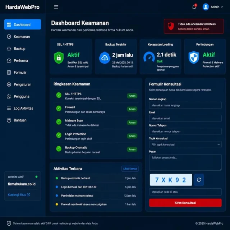Click the Aman badge for Firewall
The height and width of the screenshot is (230, 230).
point(132,109)
